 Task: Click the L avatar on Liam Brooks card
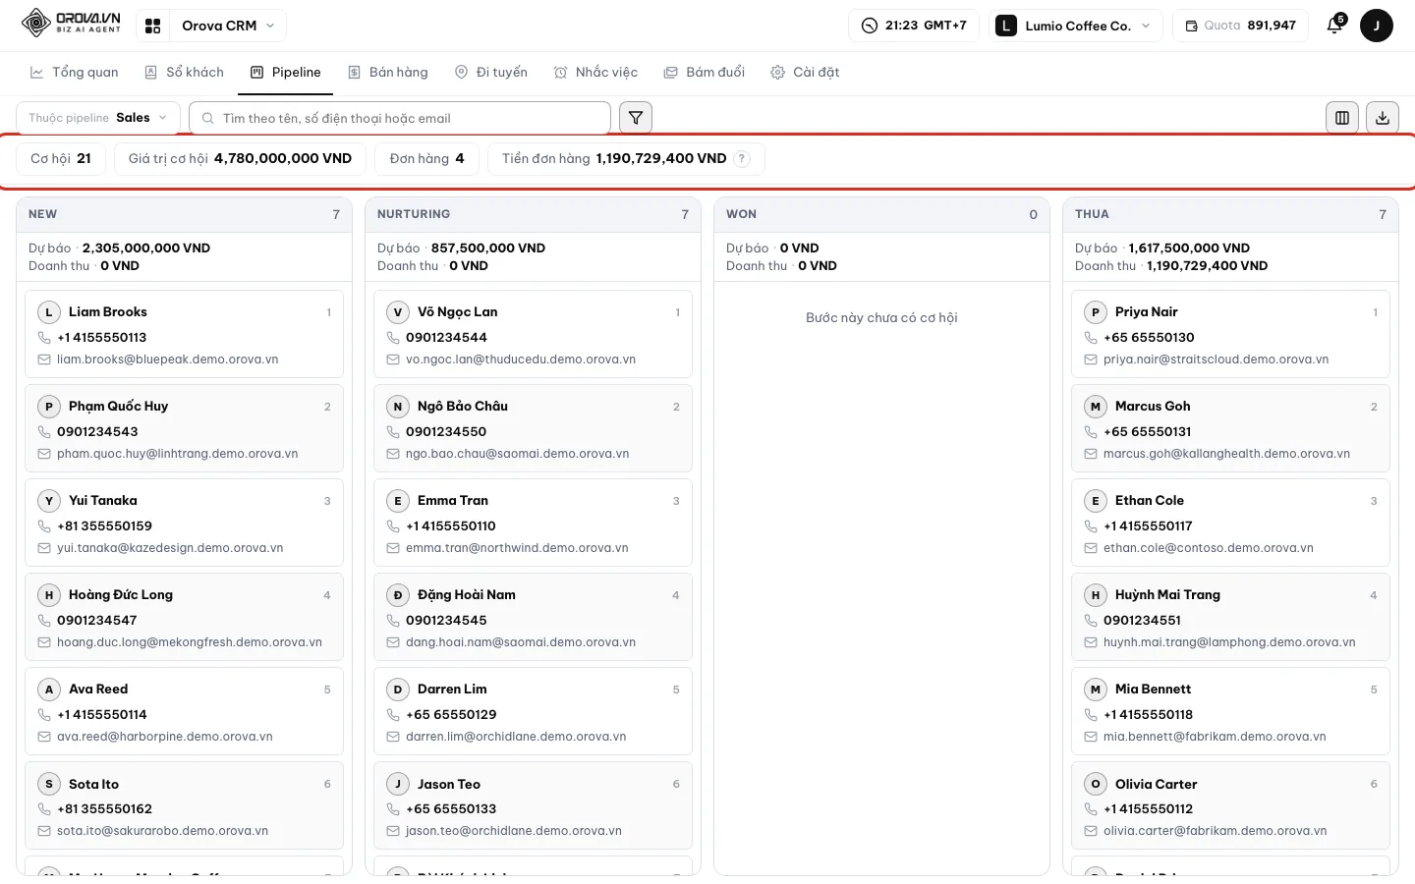[x=49, y=312]
